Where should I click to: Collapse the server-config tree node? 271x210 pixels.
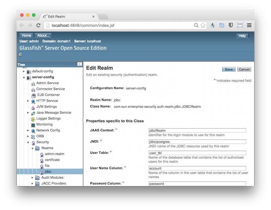[x=24, y=77]
